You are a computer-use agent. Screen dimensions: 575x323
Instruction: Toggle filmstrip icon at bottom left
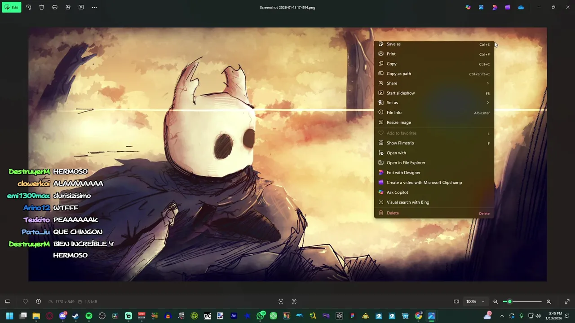pyautogui.click(x=8, y=301)
